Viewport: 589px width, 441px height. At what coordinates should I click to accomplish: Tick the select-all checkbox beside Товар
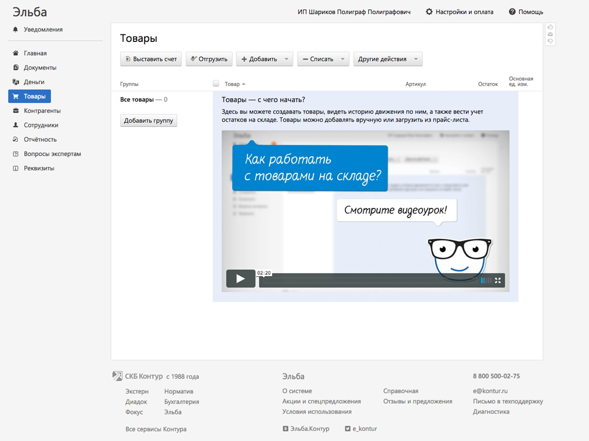(216, 83)
